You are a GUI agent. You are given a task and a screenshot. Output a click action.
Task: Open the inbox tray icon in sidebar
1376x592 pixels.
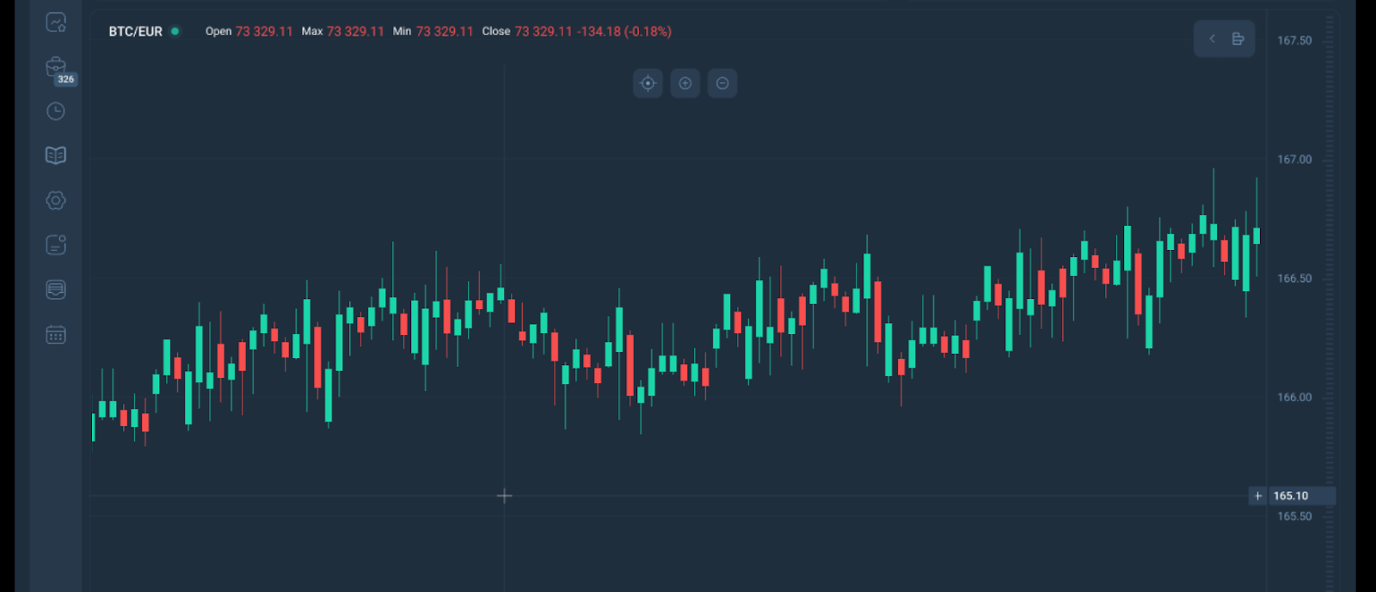[x=56, y=290]
